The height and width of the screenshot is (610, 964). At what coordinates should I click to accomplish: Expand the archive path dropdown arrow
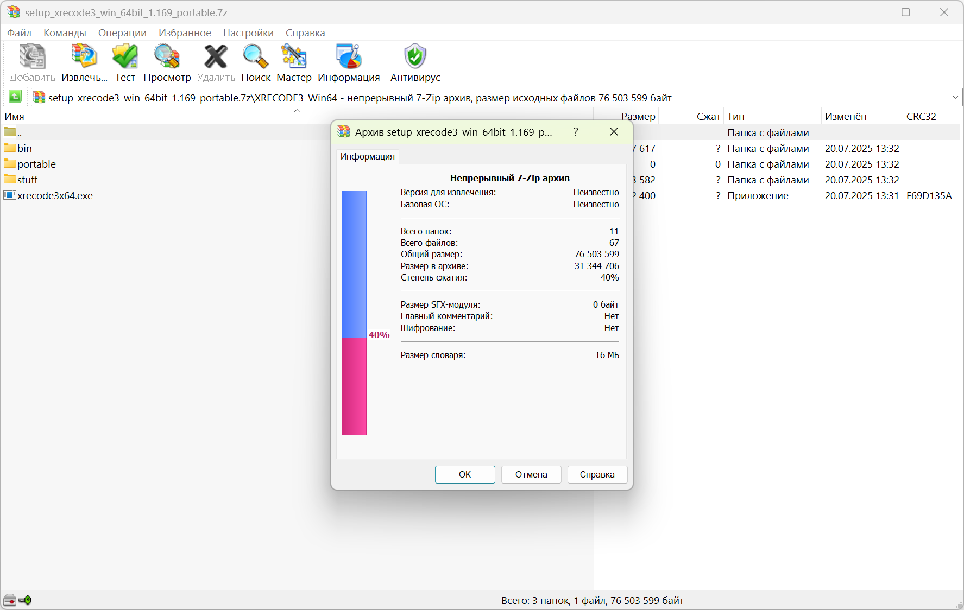click(x=955, y=98)
